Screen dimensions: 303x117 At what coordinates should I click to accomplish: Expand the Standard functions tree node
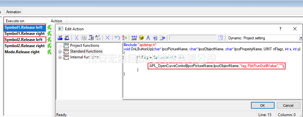point(60,51)
